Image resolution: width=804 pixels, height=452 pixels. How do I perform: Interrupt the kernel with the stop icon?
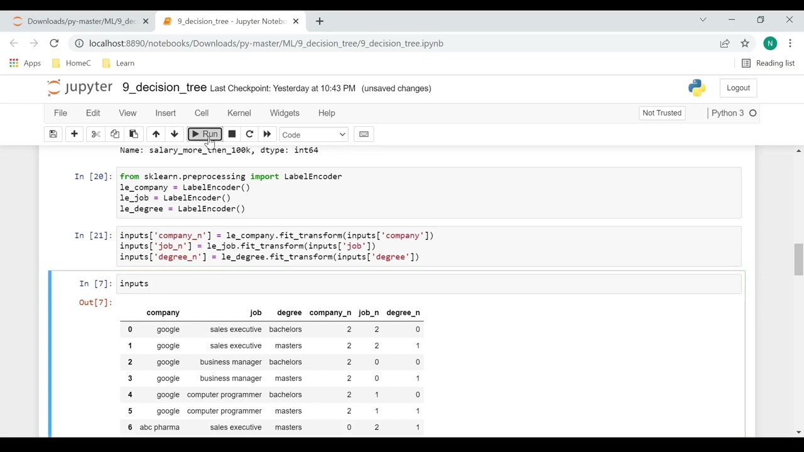pyautogui.click(x=232, y=134)
